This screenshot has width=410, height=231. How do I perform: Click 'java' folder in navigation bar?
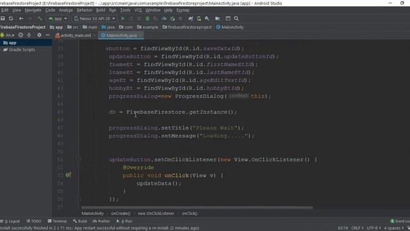click(108, 27)
